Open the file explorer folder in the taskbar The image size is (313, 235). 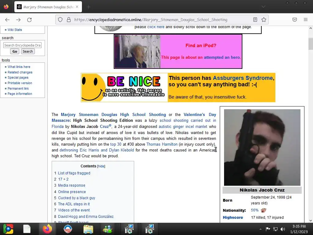pos(88,229)
